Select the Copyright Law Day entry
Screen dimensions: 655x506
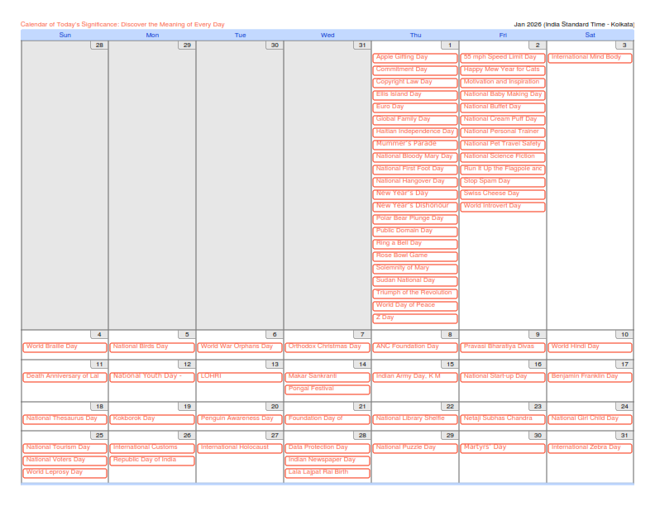tap(415, 83)
